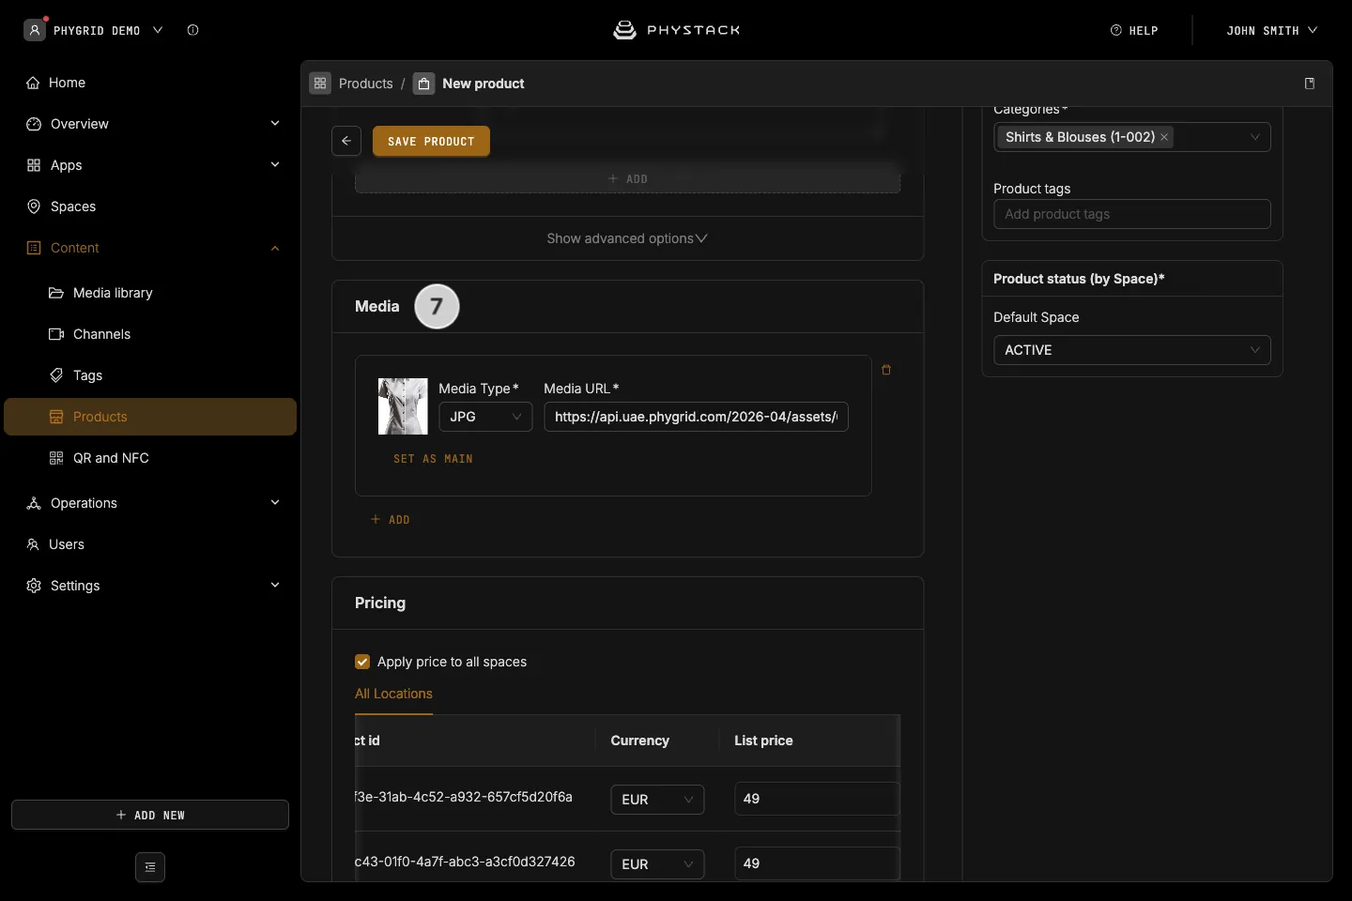This screenshot has height=901, width=1352.
Task: Click the Media URL input field
Action: pyautogui.click(x=696, y=417)
